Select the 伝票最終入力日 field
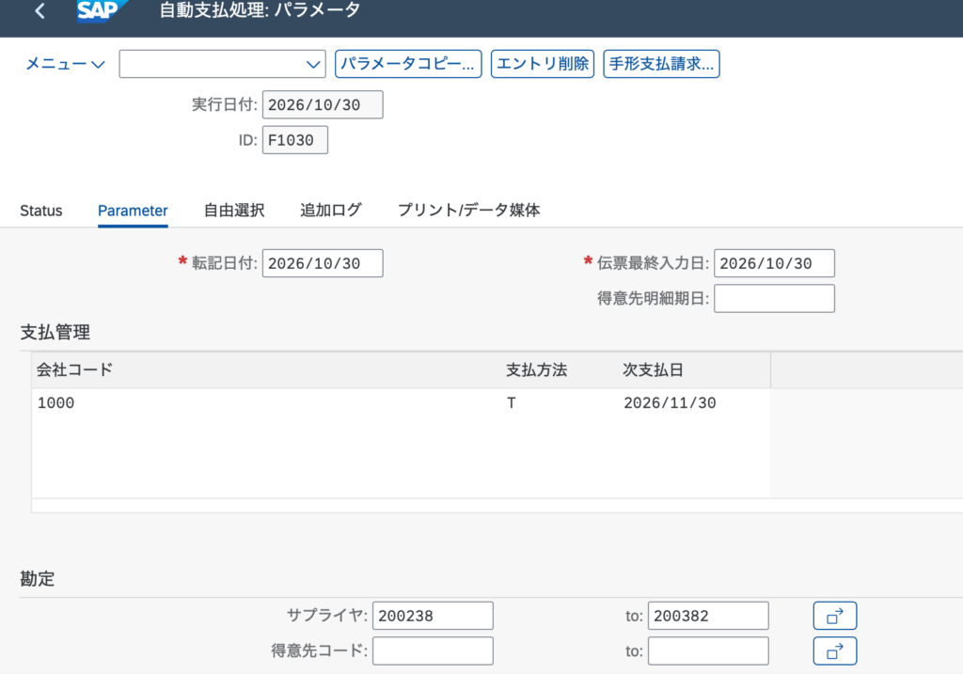The height and width of the screenshot is (674, 963). click(x=774, y=263)
